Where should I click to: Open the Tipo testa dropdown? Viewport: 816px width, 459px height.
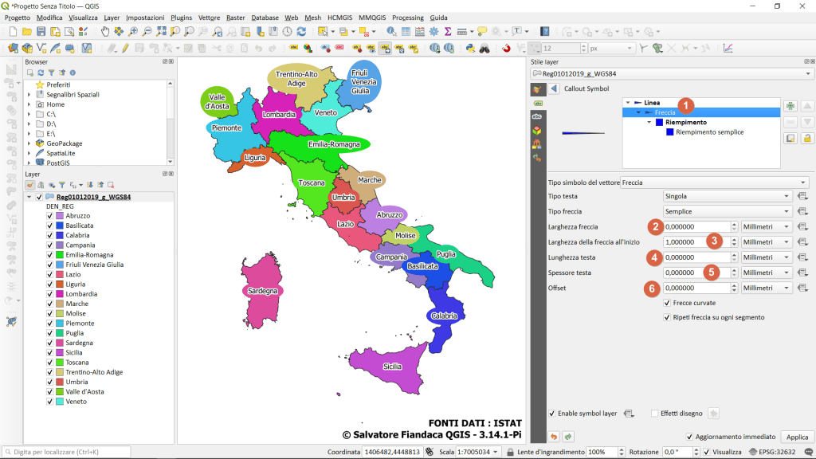(x=726, y=196)
